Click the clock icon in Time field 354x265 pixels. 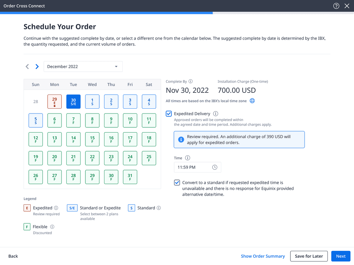tap(215, 167)
